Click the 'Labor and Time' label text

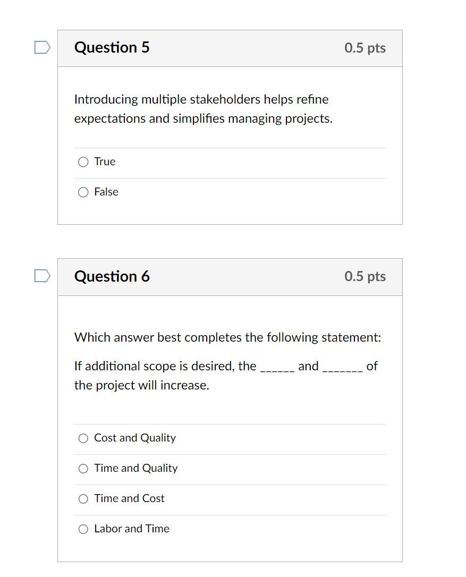point(132,529)
